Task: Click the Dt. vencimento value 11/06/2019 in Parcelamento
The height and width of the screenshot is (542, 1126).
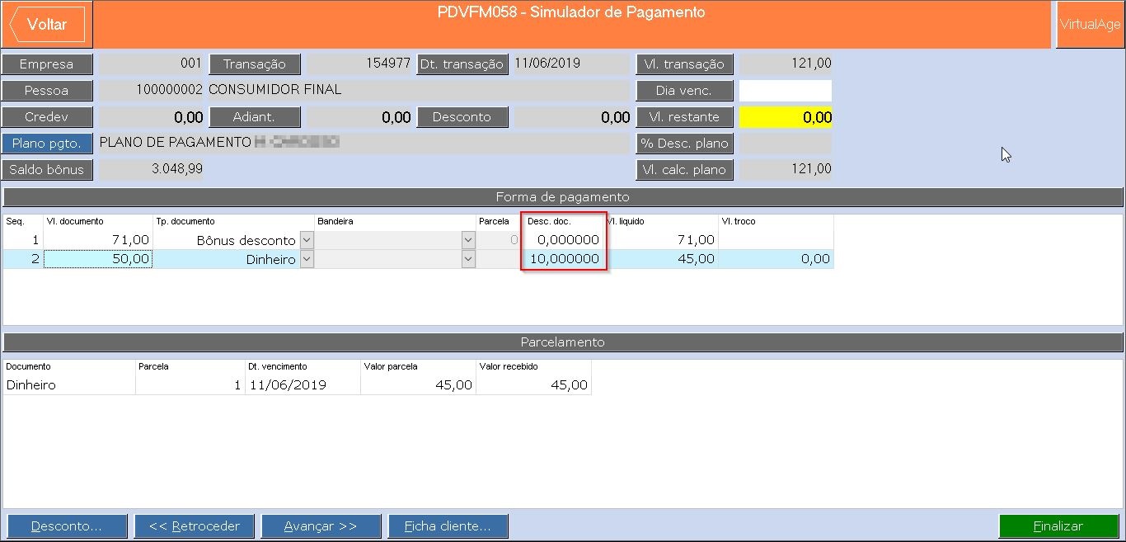Action: tap(288, 385)
